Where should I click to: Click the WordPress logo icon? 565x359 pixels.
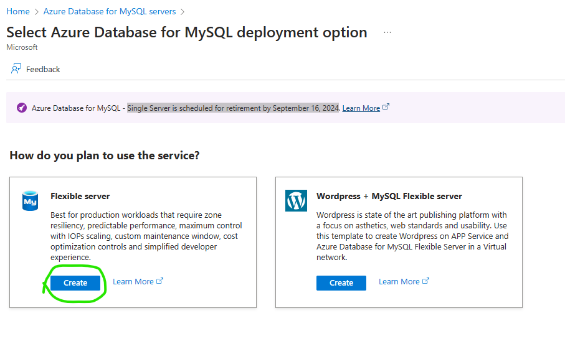[x=295, y=200]
